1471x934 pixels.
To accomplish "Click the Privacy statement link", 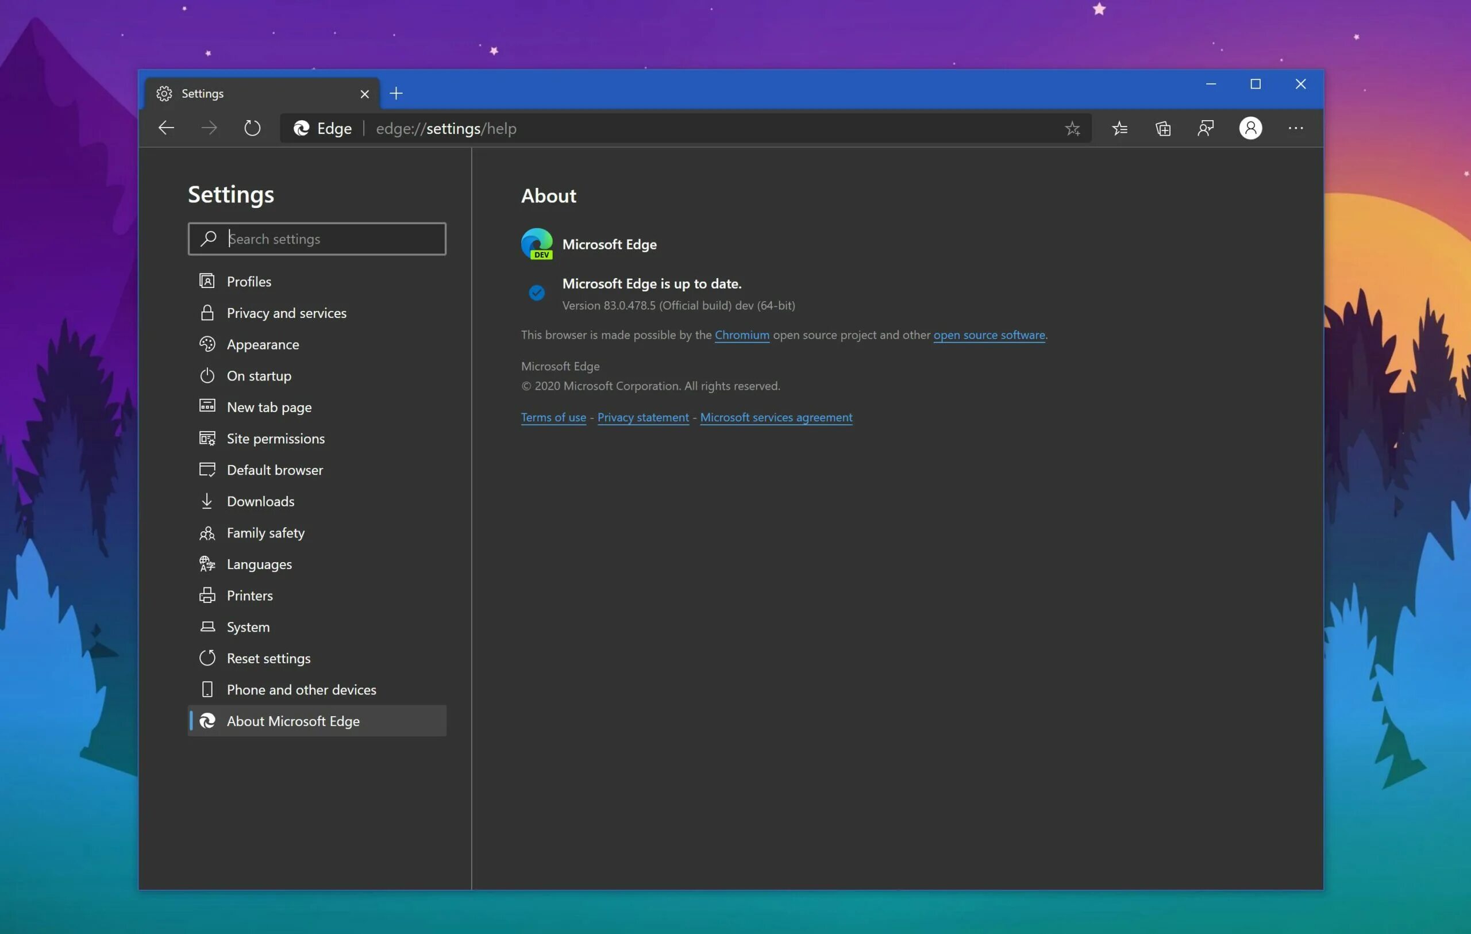I will tap(642, 417).
